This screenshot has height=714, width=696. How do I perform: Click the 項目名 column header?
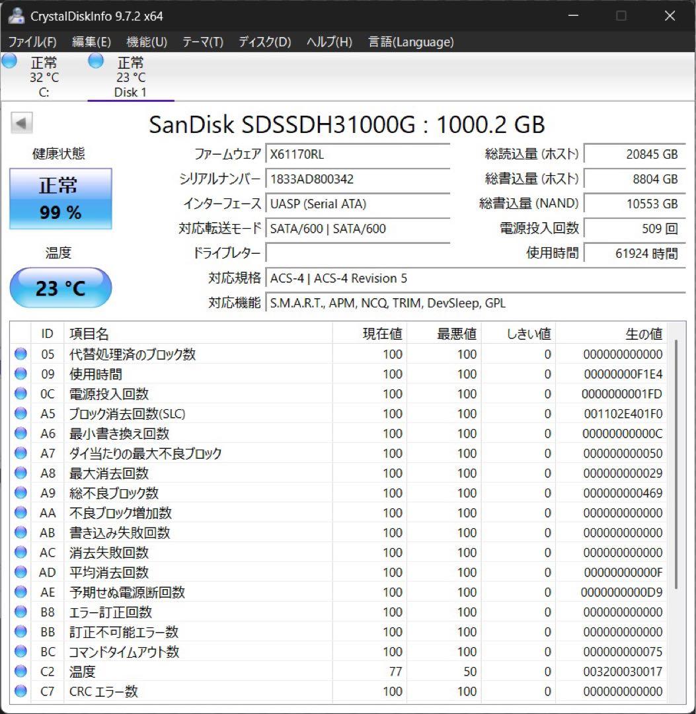pos(198,334)
